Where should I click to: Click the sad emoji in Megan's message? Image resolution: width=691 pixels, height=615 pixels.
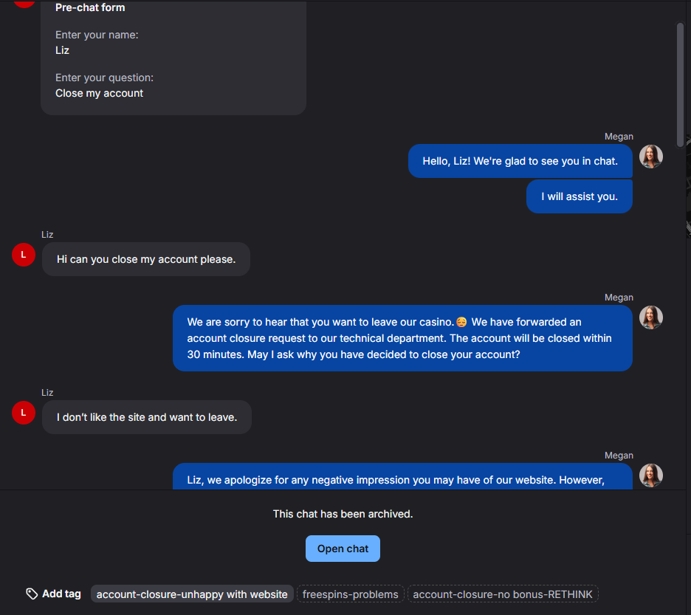(x=461, y=322)
